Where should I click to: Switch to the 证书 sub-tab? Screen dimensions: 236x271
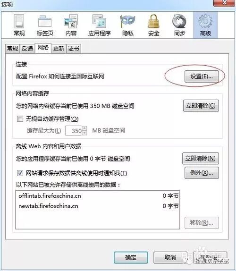pos(74,49)
